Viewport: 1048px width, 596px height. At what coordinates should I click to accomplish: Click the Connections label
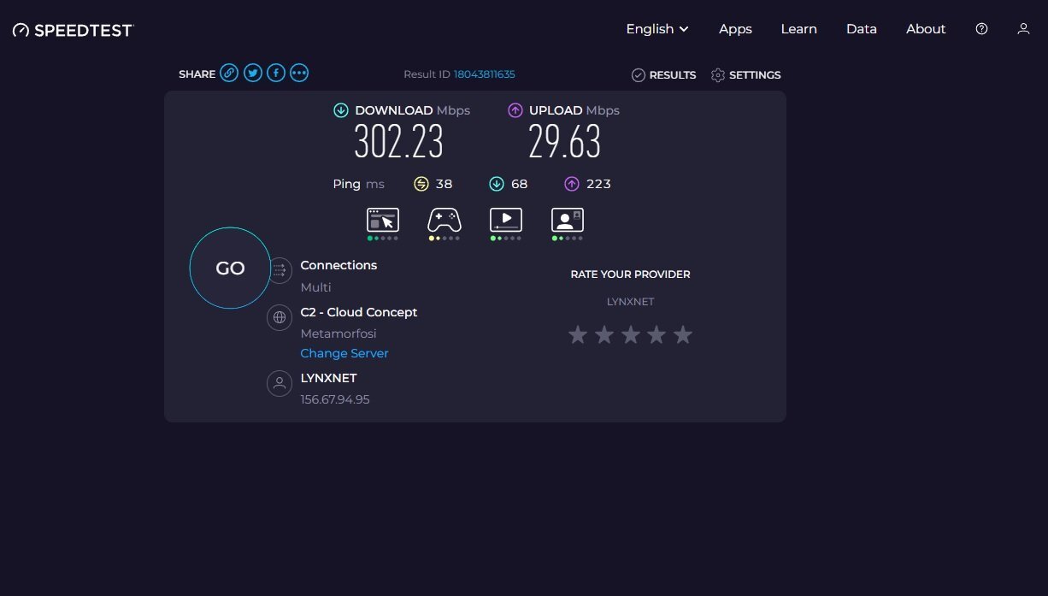click(x=339, y=265)
